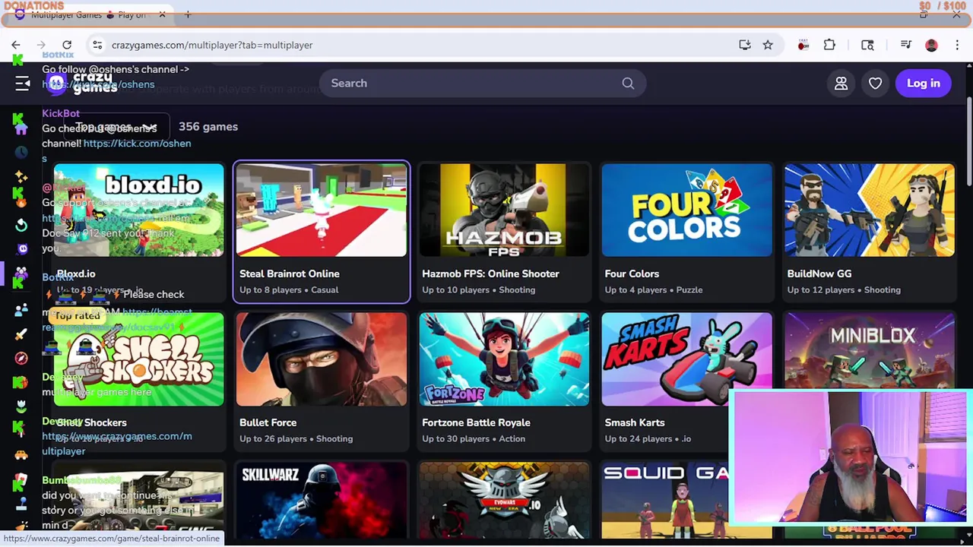Click the search magnifier icon
Viewport: 973px width, 547px height.
coord(628,84)
